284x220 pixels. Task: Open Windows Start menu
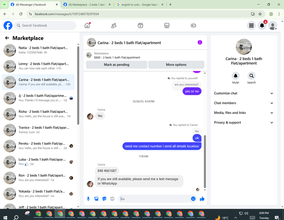click(5, 218)
